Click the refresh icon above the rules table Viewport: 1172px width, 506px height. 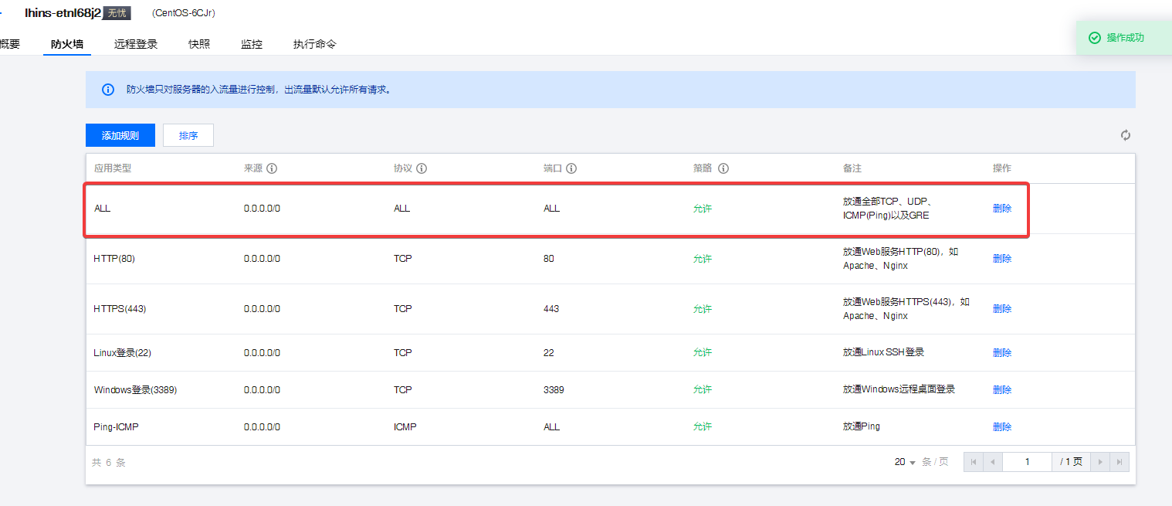click(1126, 135)
